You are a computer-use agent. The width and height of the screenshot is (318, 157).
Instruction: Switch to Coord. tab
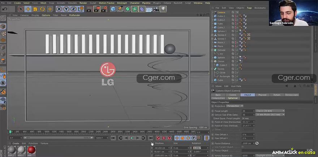233,95
